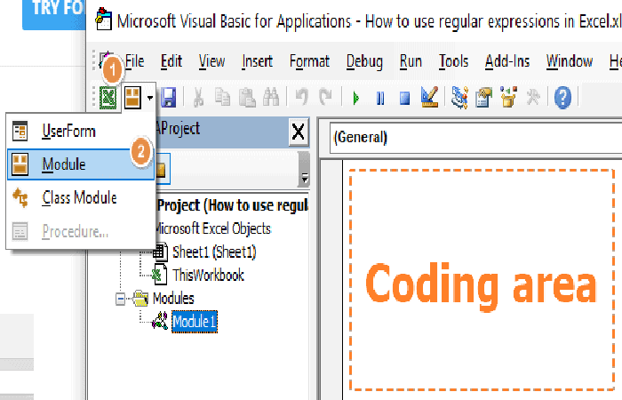Click the Sheet1 worksheet icon

[x=160, y=252]
